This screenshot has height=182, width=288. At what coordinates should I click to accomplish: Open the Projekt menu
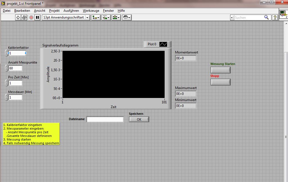tap(54, 11)
